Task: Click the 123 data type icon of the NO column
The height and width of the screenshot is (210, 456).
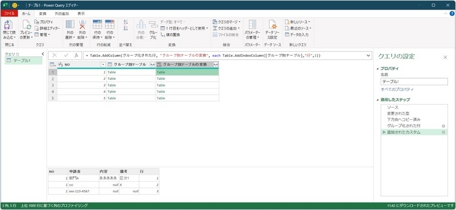Action: pyautogui.click(x=61, y=64)
